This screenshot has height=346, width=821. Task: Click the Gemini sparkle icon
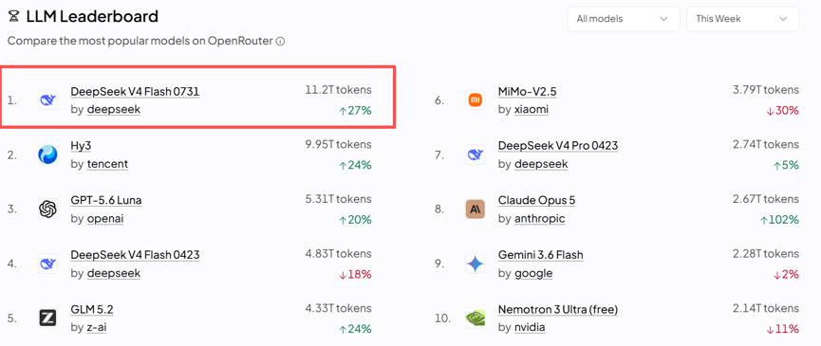tap(475, 264)
